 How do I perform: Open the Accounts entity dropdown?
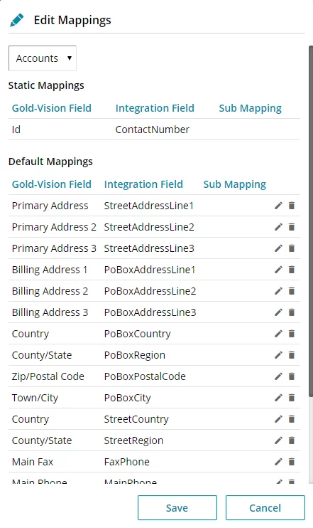tap(43, 58)
